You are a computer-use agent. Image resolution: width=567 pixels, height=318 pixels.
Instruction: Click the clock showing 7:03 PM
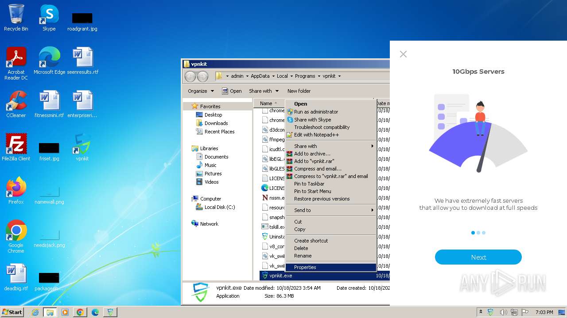[x=544, y=312]
